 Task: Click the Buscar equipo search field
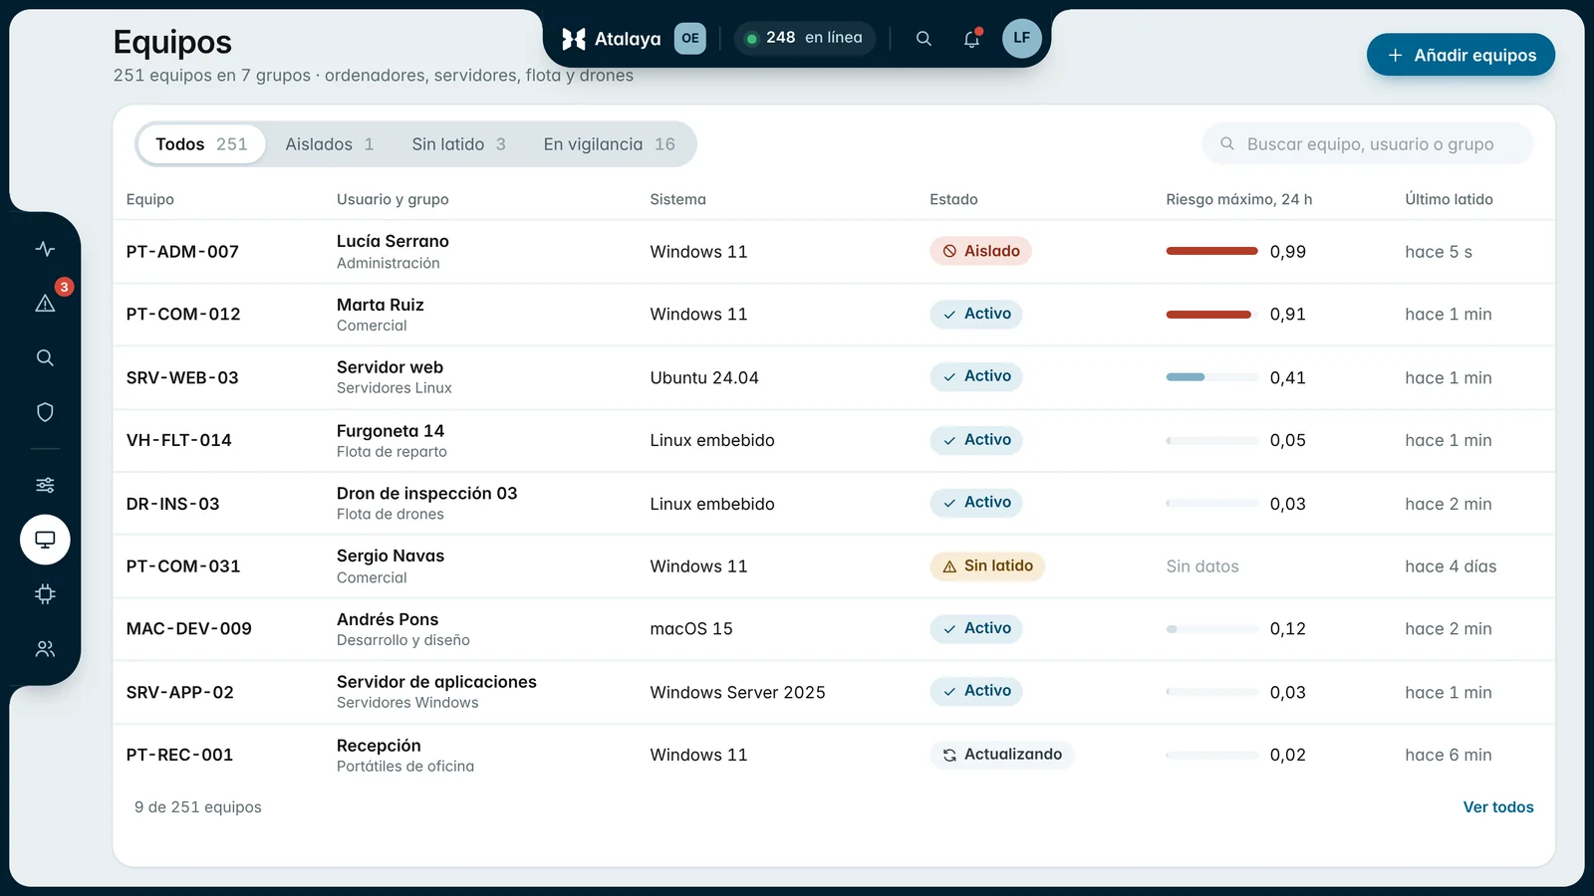[1368, 144]
